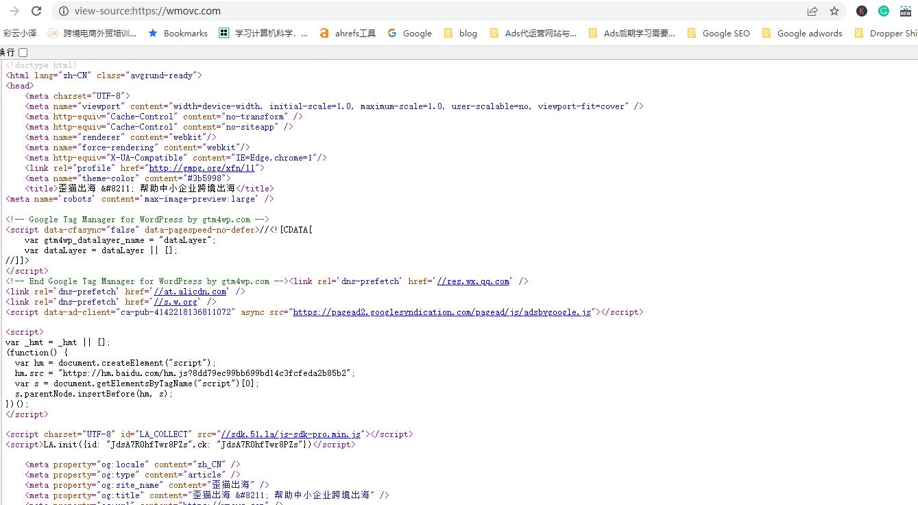This screenshot has width=918, height=505.
Task: Open the Bookmarks star bookmark
Action: click(x=178, y=33)
